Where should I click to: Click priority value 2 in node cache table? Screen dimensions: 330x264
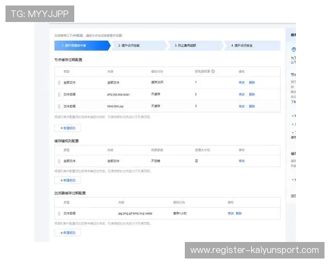pos(196,94)
